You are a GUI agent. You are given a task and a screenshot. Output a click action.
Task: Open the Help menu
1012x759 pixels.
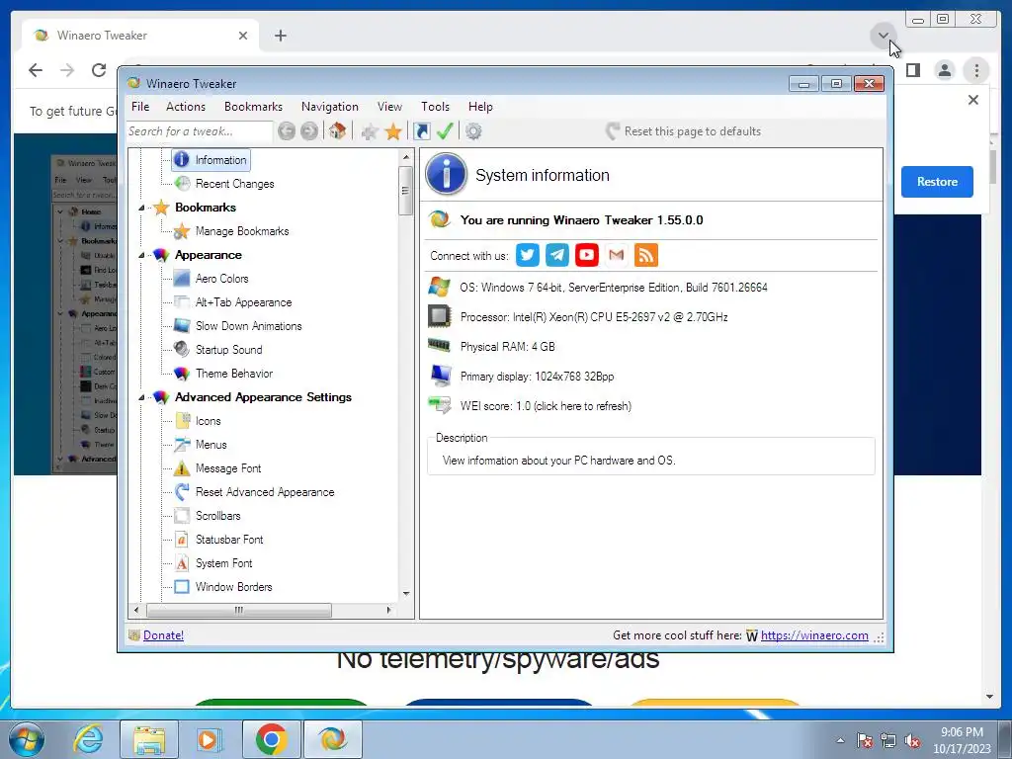(x=480, y=107)
